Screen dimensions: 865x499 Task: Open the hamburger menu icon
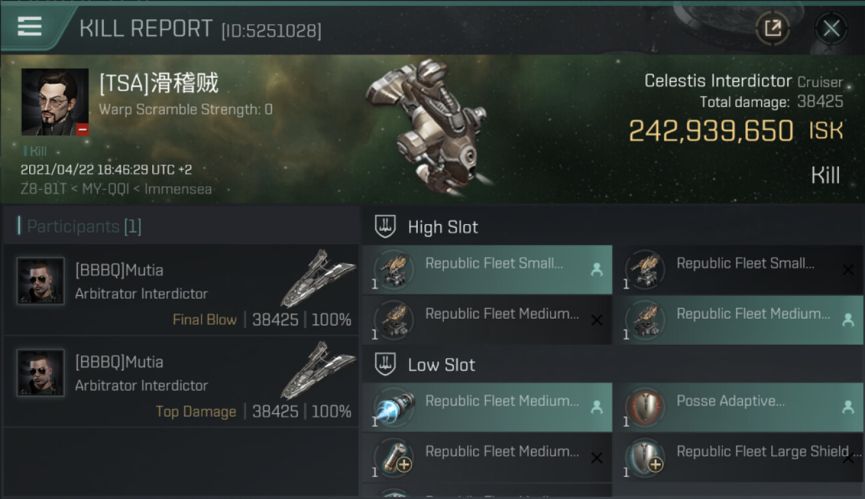[30, 27]
